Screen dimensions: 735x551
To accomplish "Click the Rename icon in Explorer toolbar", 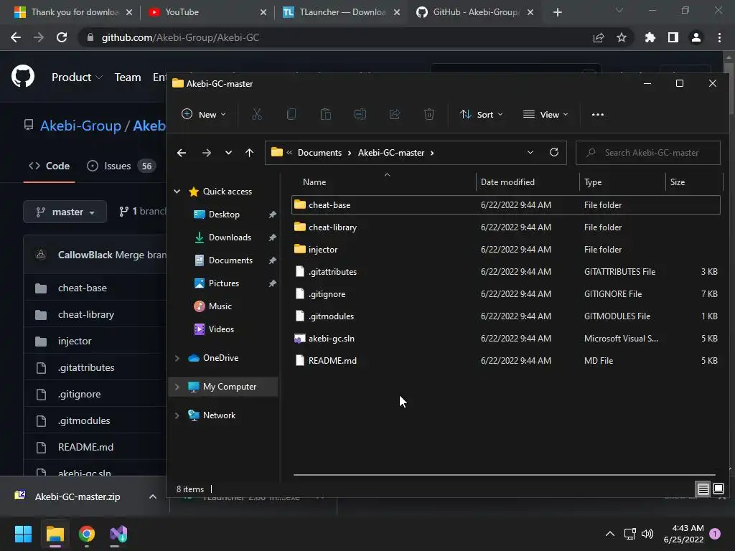I will click(360, 114).
